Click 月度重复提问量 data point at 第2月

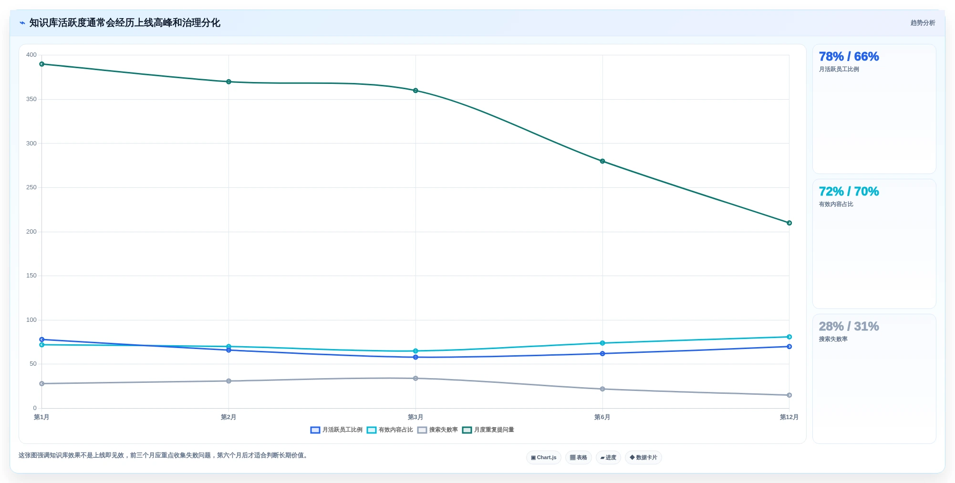coord(228,82)
